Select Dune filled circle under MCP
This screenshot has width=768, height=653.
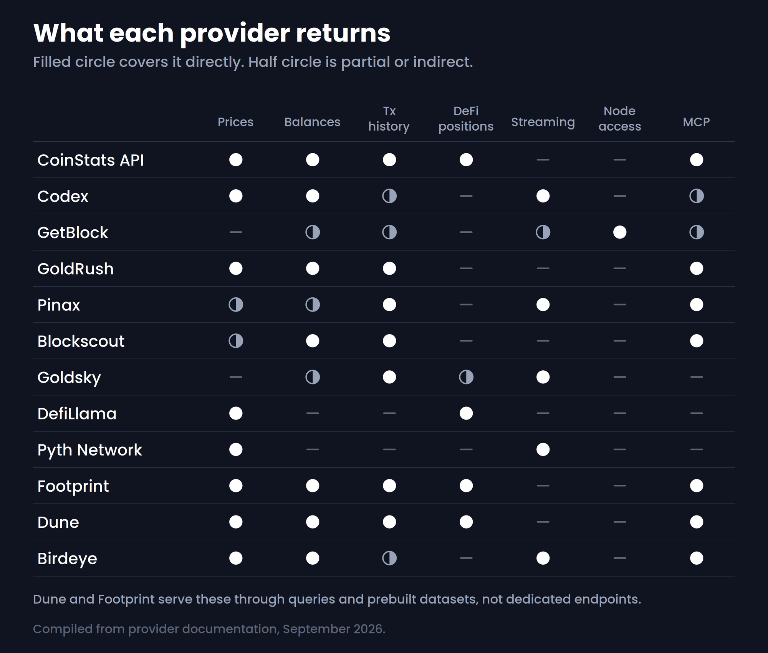click(x=697, y=522)
